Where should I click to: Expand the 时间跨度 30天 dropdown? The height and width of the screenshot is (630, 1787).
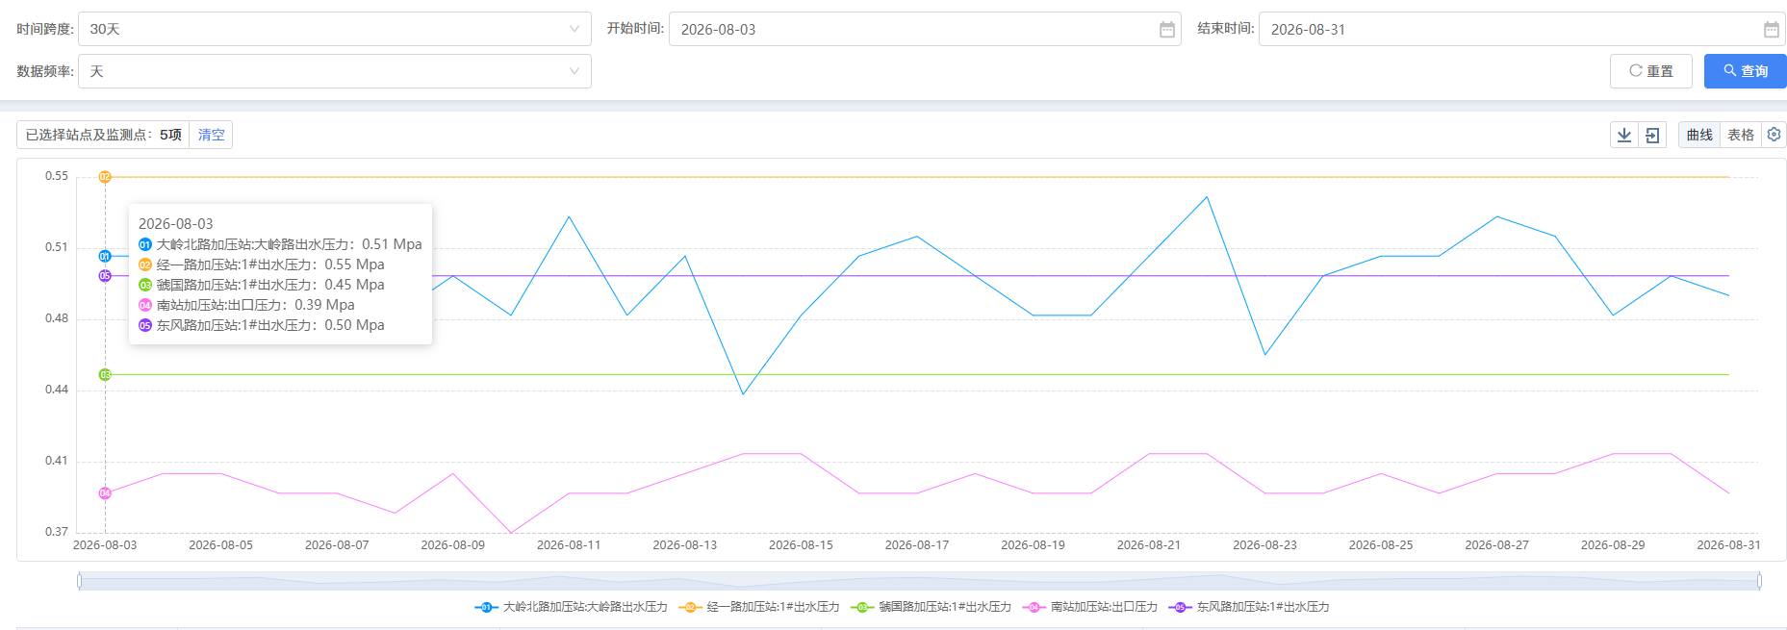tap(335, 29)
